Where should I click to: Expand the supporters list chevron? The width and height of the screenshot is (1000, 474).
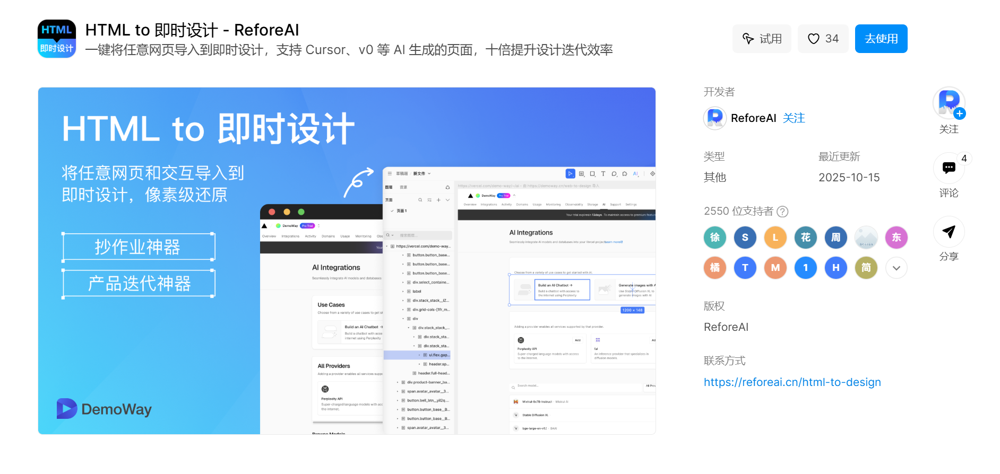coord(896,268)
